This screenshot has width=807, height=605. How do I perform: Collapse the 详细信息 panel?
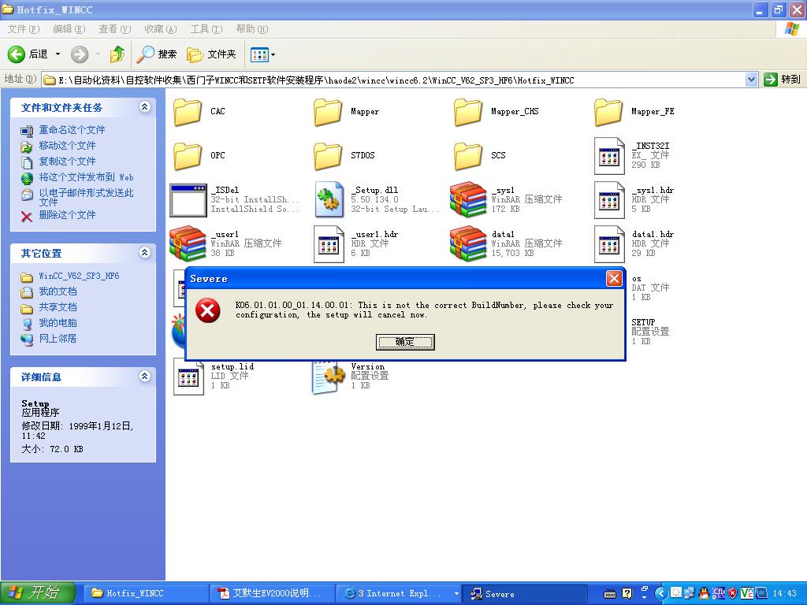[144, 377]
